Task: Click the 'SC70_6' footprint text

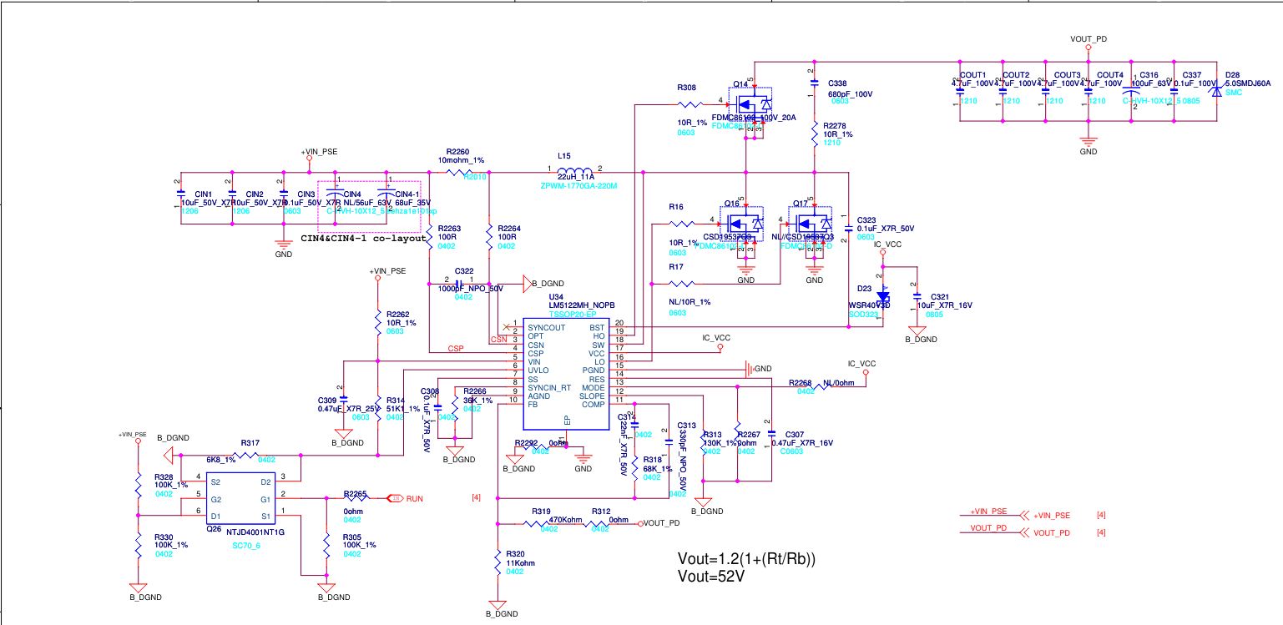Action: (246, 546)
